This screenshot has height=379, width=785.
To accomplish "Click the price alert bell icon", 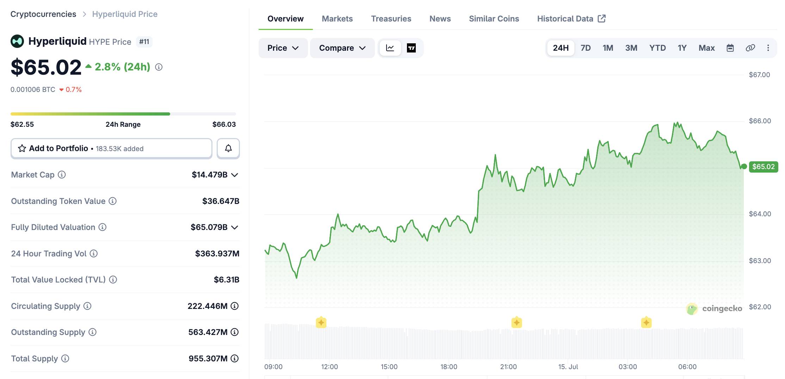I will [228, 148].
